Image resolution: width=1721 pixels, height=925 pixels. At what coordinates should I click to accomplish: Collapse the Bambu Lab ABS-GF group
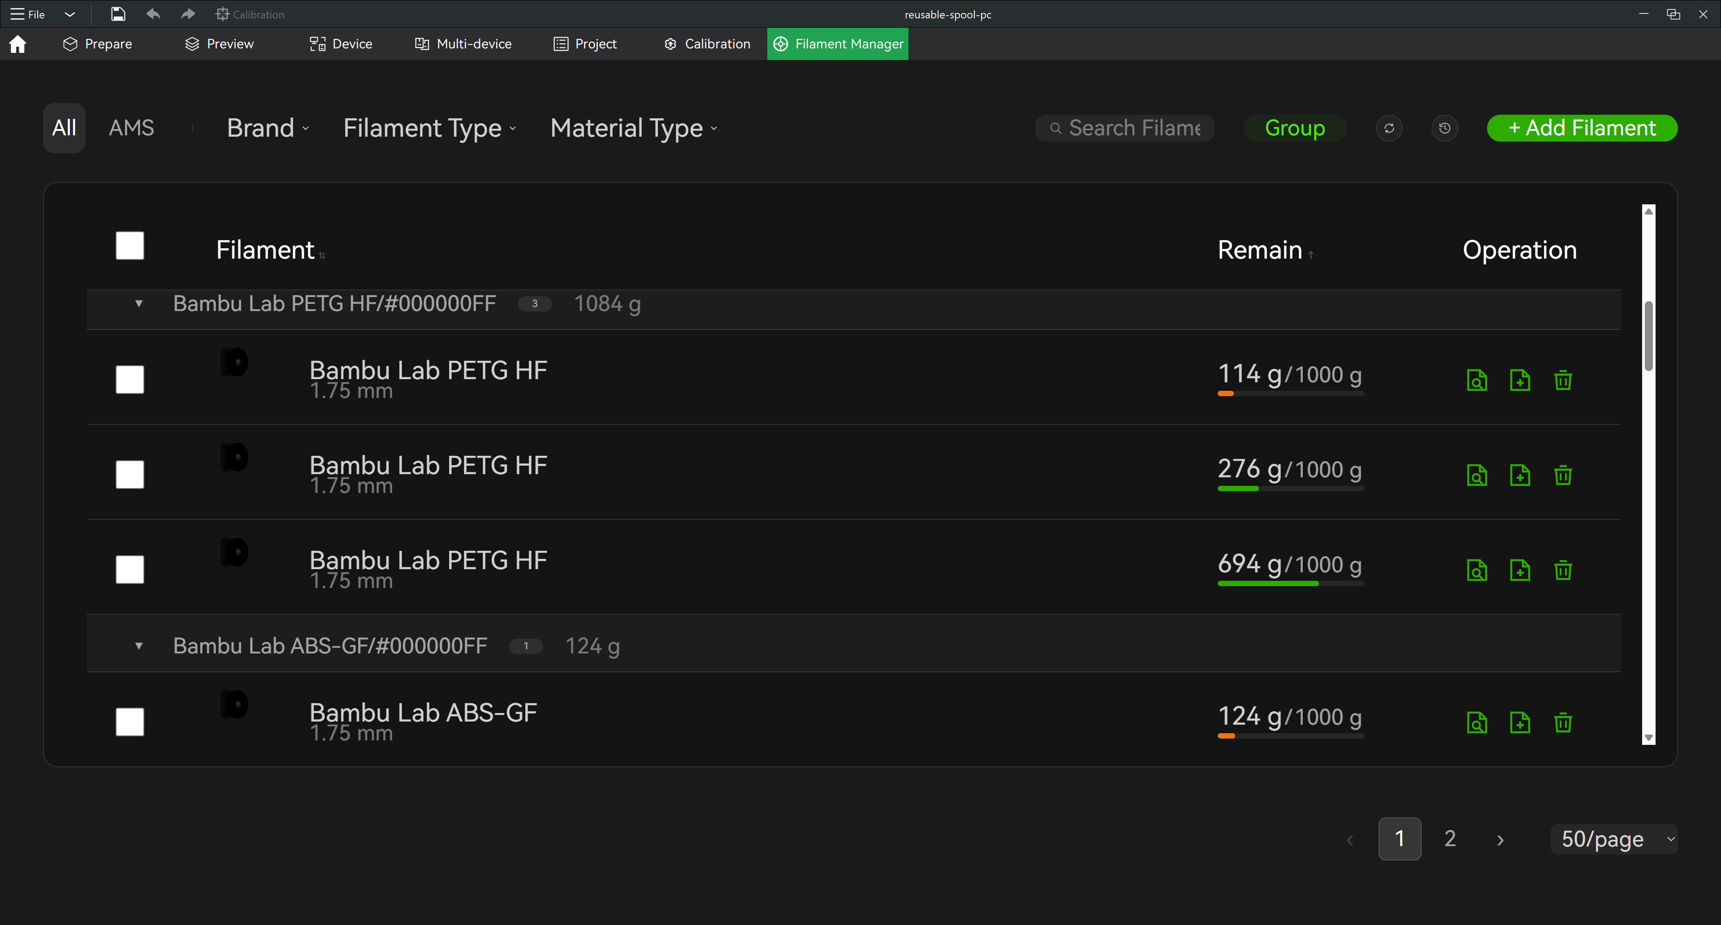[x=139, y=646]
